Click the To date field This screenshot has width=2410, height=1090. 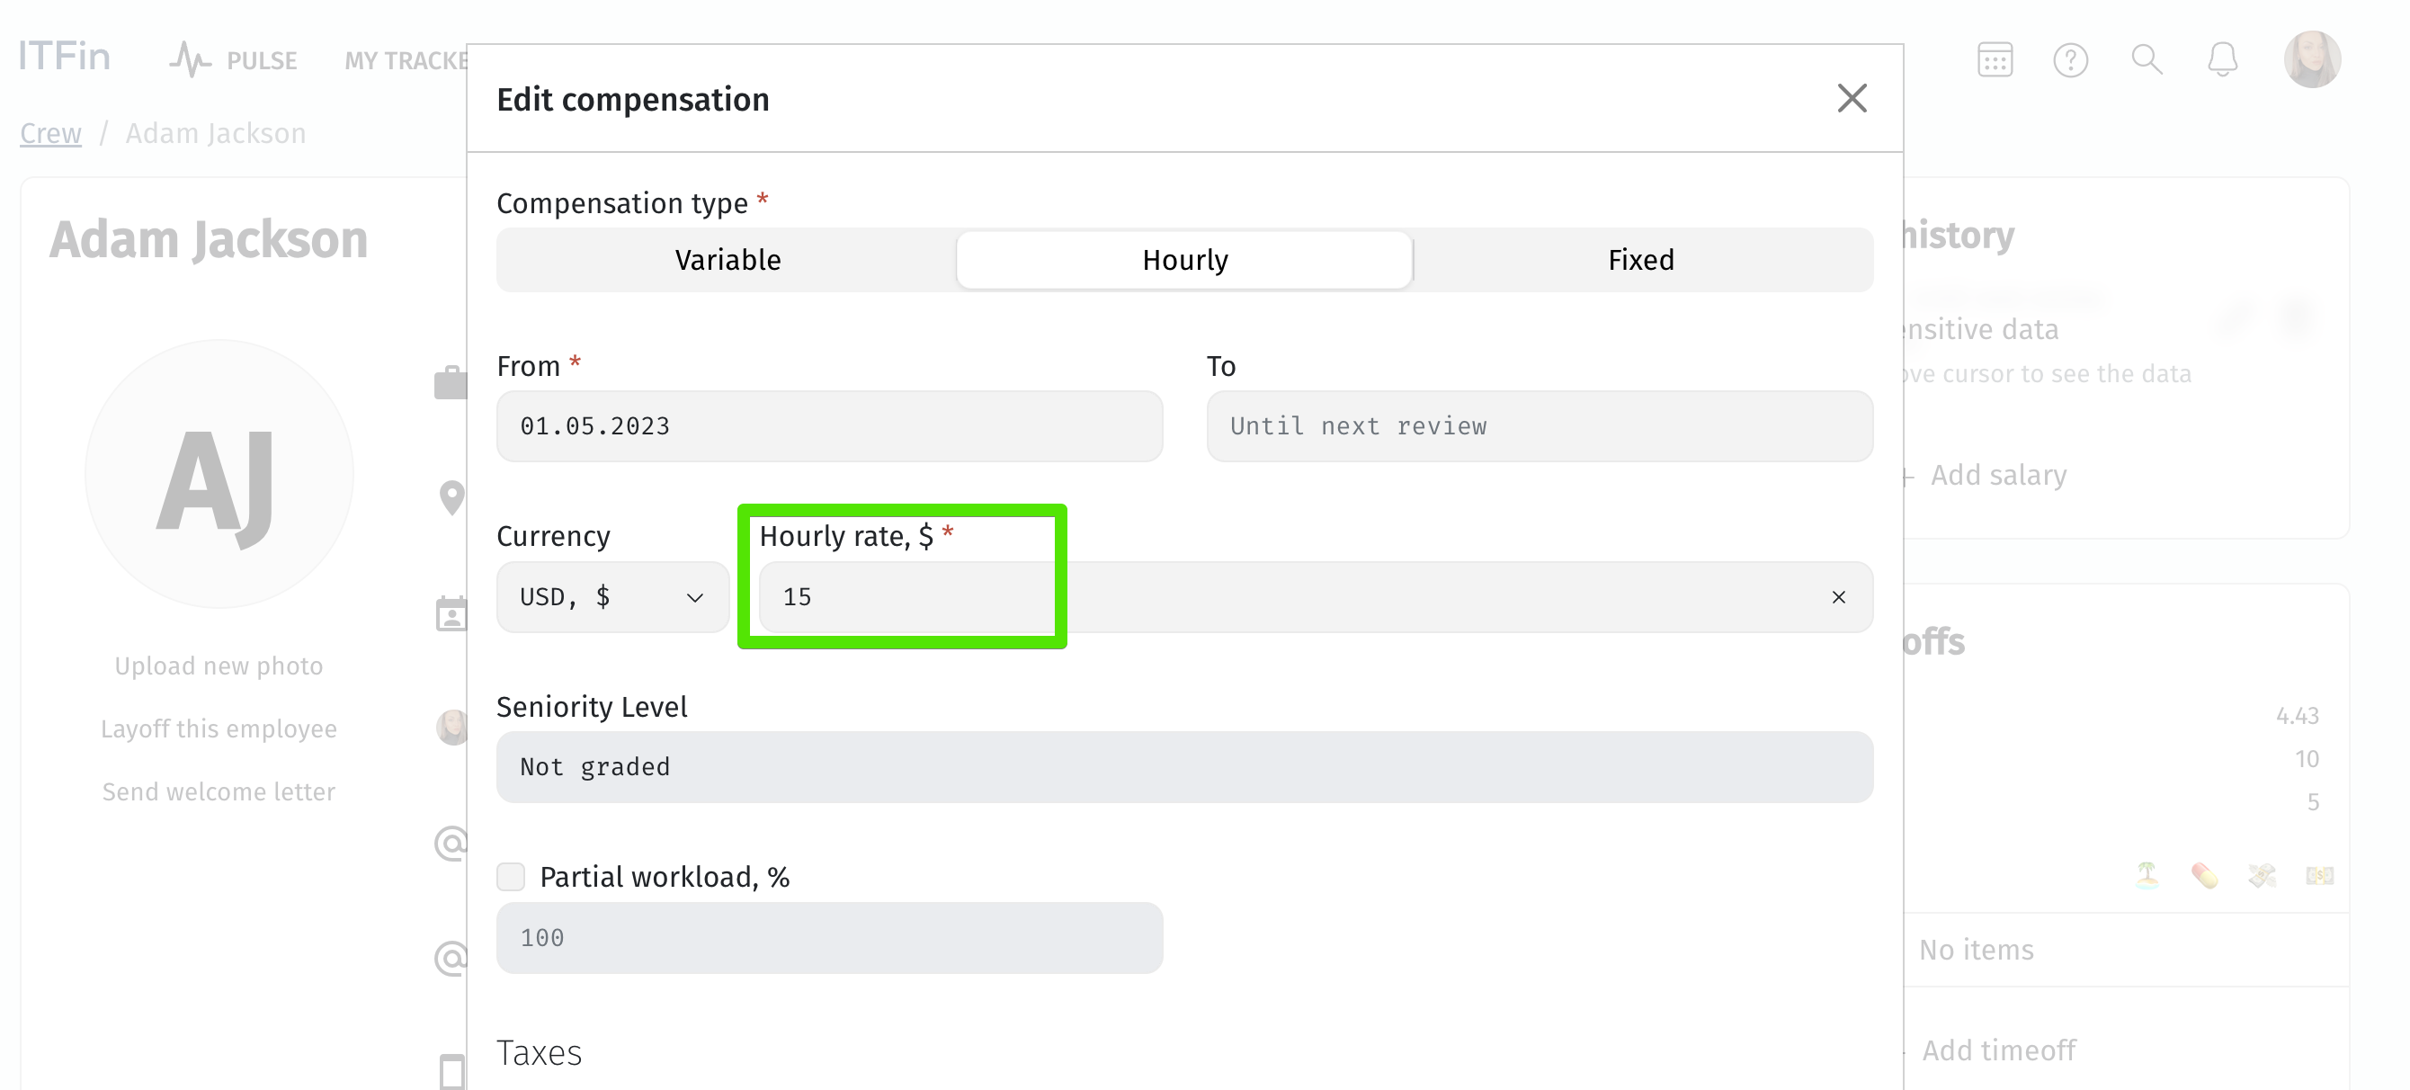[1539, 425]
